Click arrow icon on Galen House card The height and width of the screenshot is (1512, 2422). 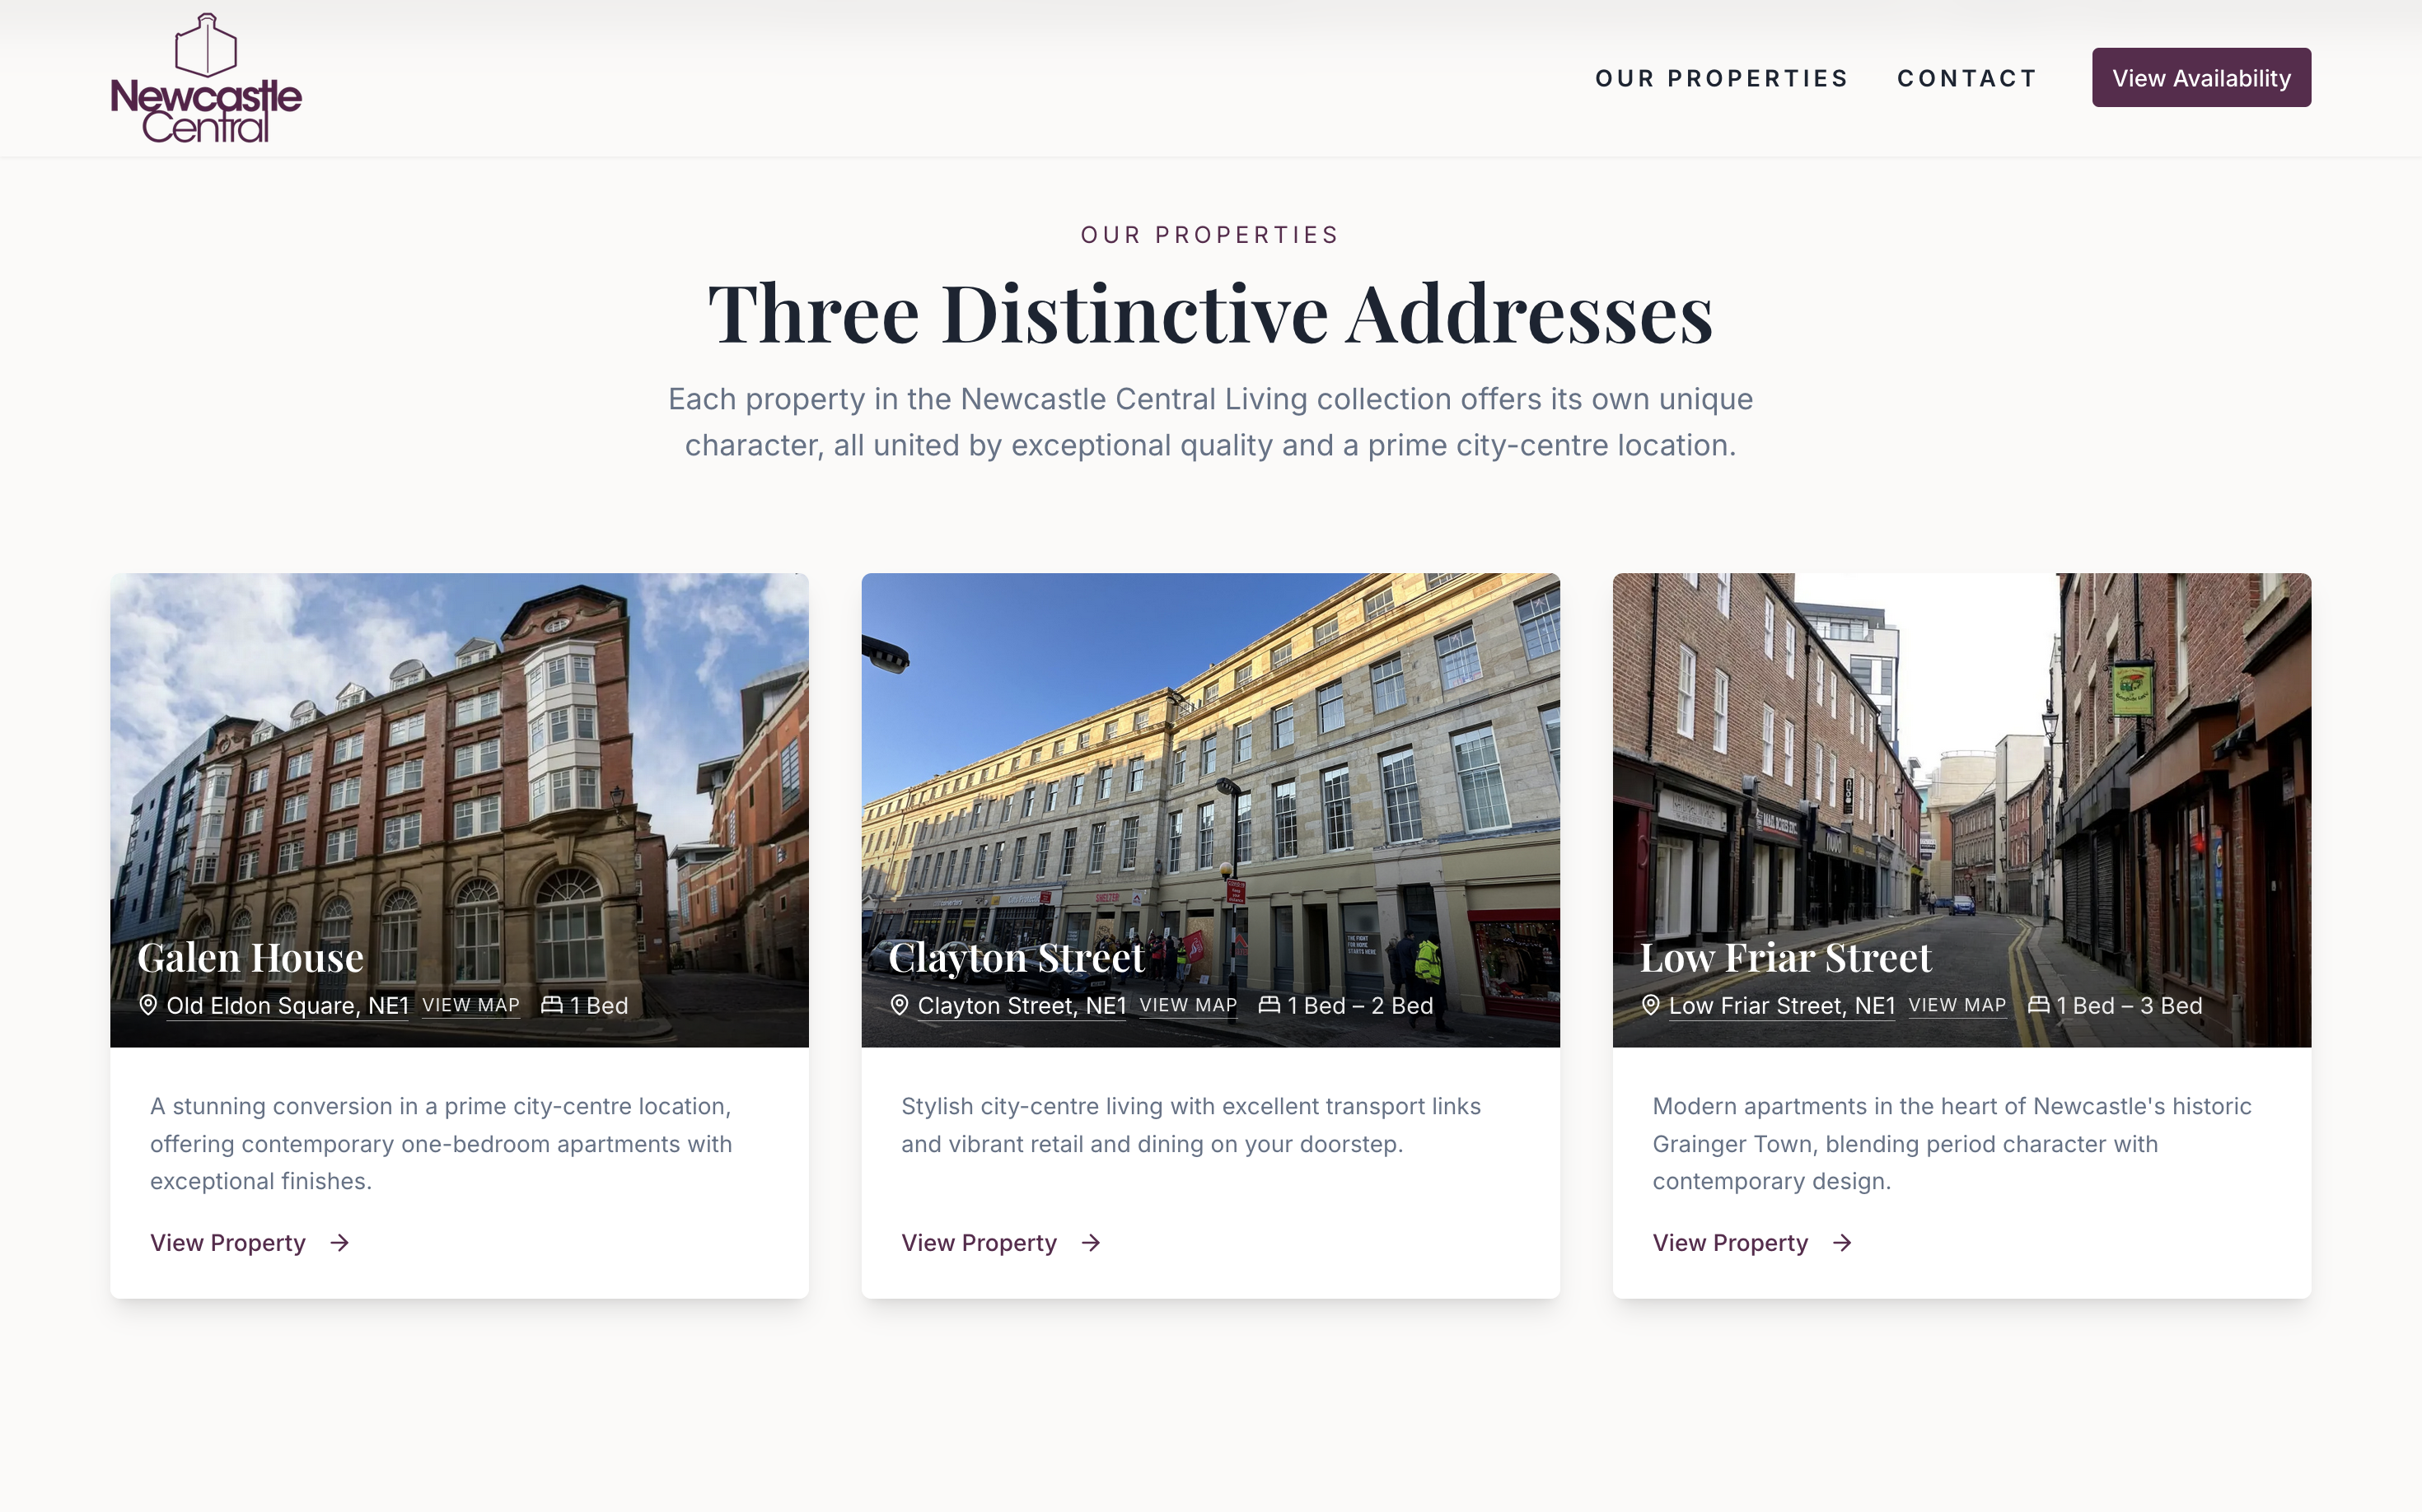coord(340,1243)
